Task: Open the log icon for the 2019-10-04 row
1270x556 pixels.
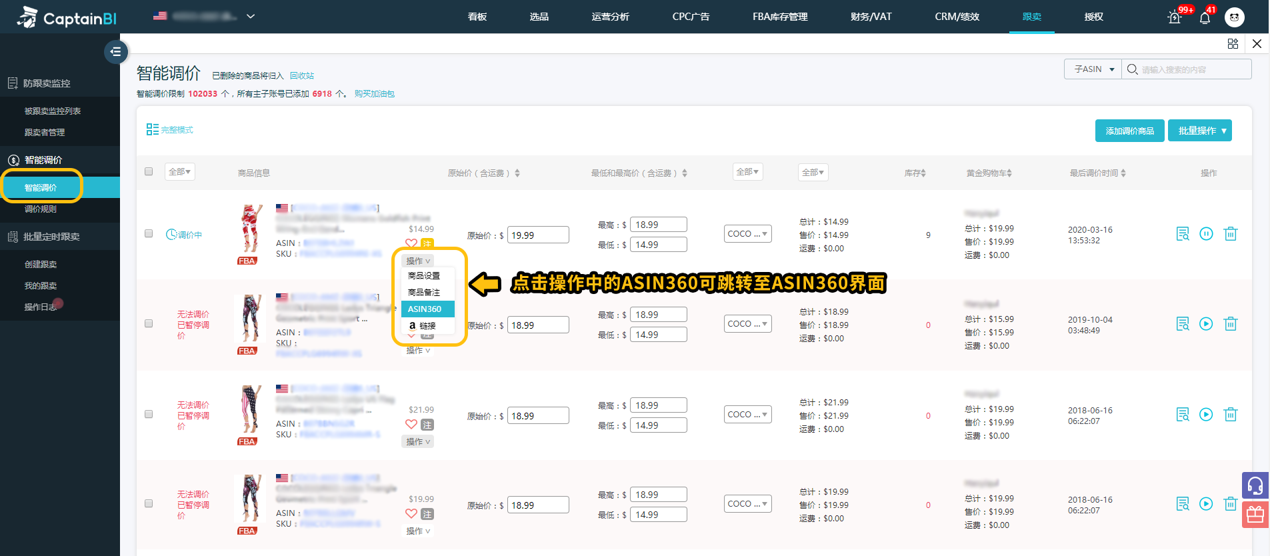Action: [1183, 324]
